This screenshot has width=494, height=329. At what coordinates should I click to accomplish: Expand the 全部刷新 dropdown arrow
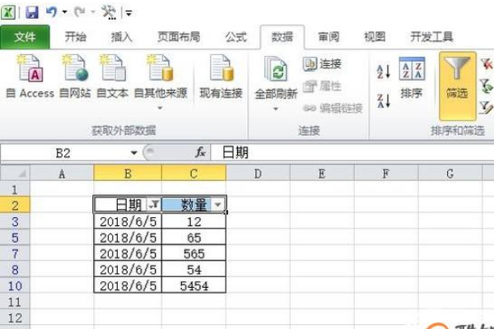coord(276,109)
